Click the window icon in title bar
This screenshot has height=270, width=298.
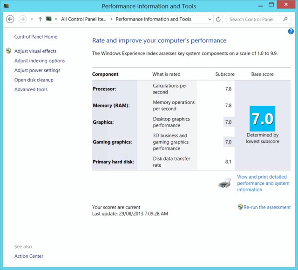tap(6, 6)
